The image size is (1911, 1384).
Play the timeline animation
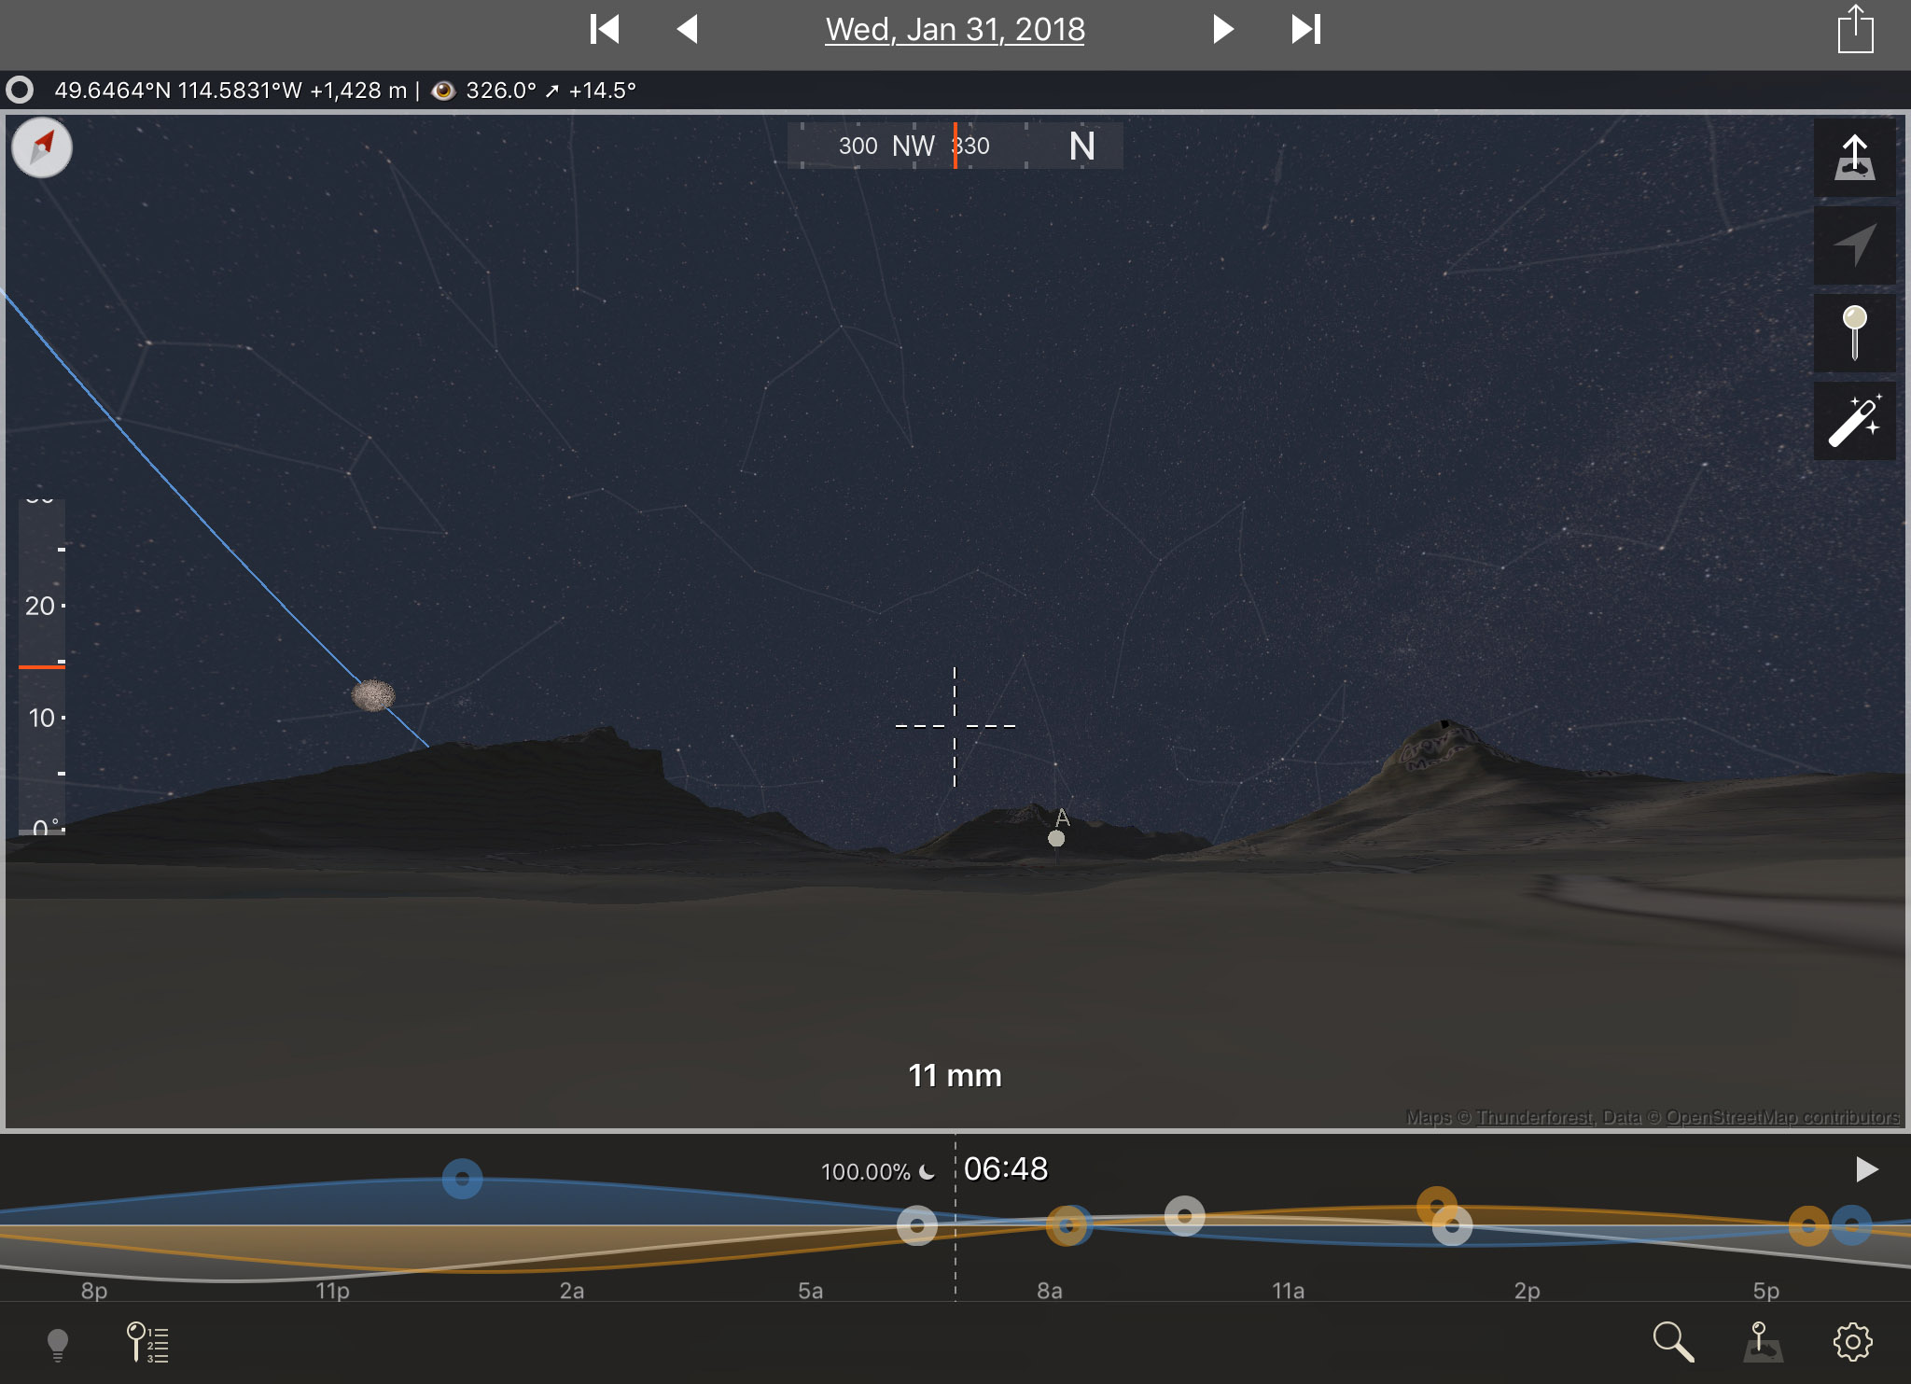pos(1866,1169)
